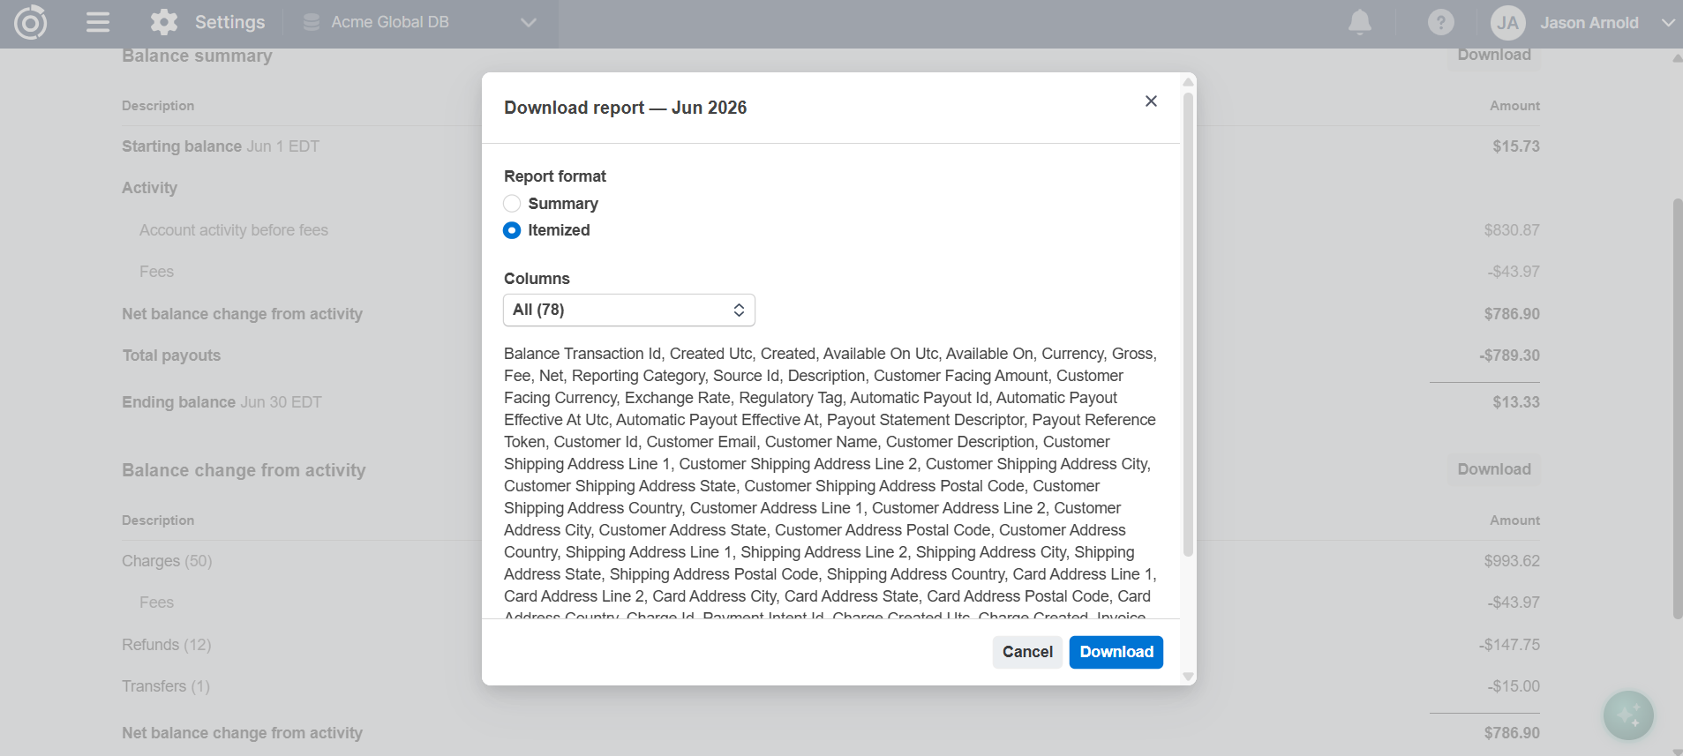This screenshot has height=756, width=1683.
Task: Click Download for Balance change from activity
Action: click(1493, 469)
